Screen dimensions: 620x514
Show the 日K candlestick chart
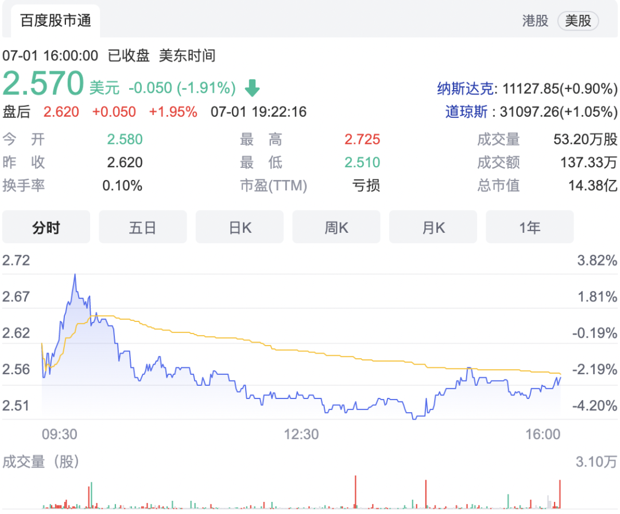coord(239,227)
